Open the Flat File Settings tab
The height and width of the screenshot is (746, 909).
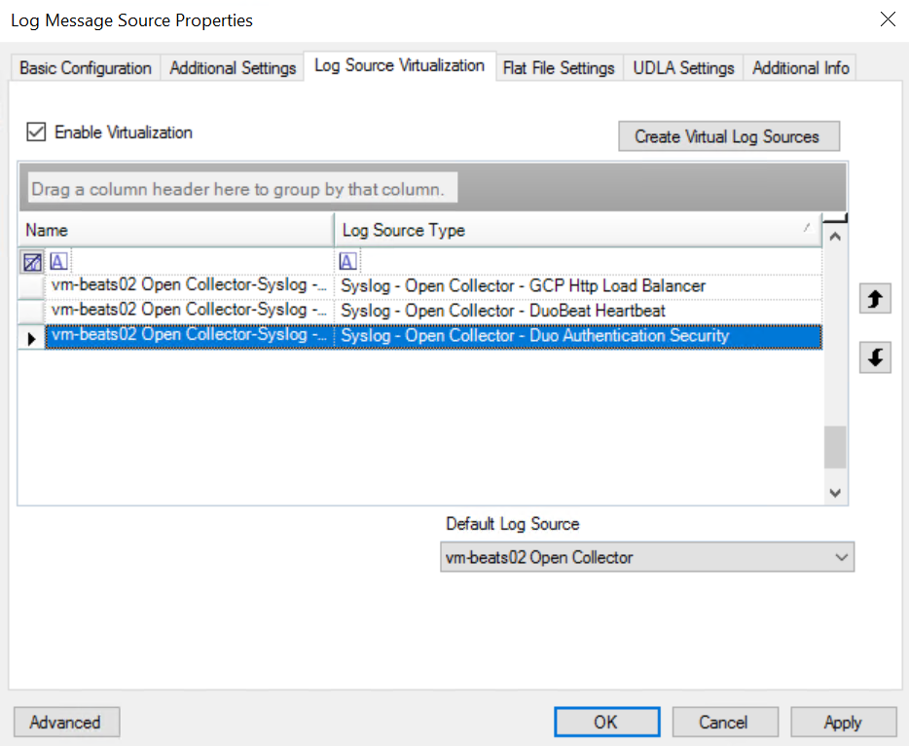[x=559, y=68]
